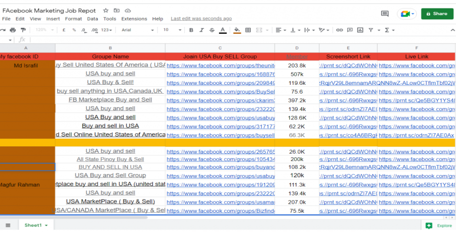Open the fill color picker
Viewport: 456px width, 232px height.
click(237, 30)
